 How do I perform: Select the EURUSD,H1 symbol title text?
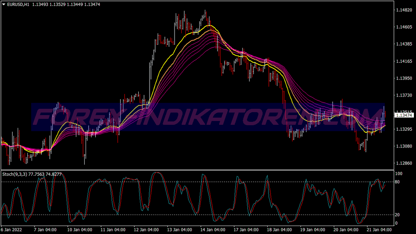point(18,5)
